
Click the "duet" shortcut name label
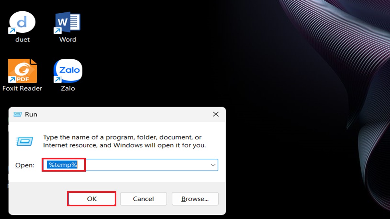click(x=22, y=40)
